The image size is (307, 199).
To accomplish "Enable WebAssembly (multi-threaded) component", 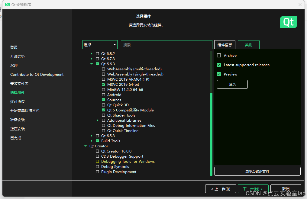I will point(103,69).
